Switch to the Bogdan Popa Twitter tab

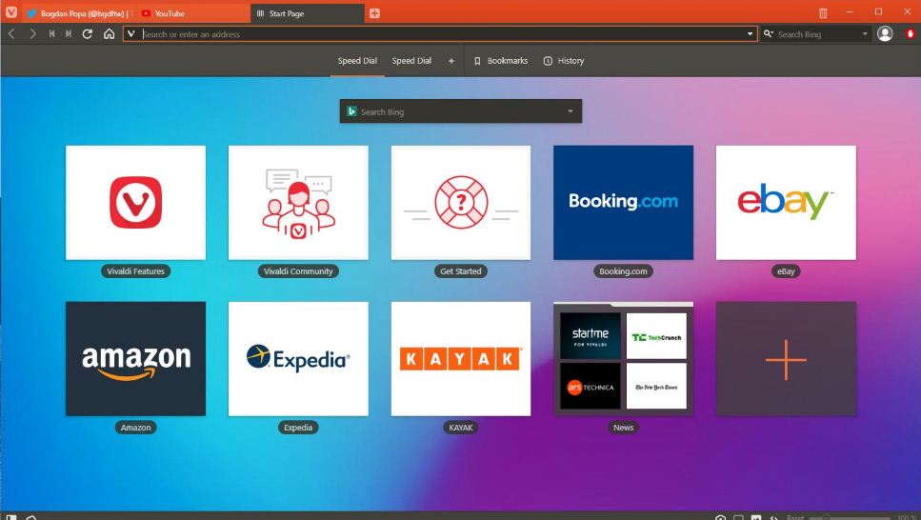79,13
